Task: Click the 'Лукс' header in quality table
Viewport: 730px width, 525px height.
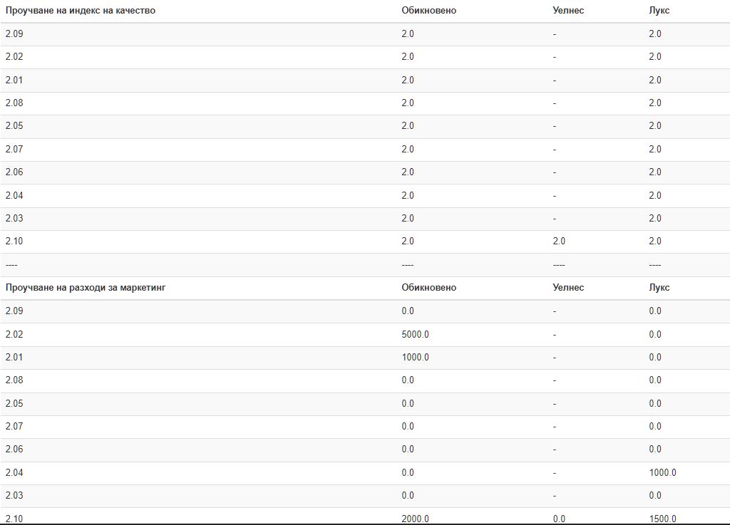Action: (x=659, y=10)
